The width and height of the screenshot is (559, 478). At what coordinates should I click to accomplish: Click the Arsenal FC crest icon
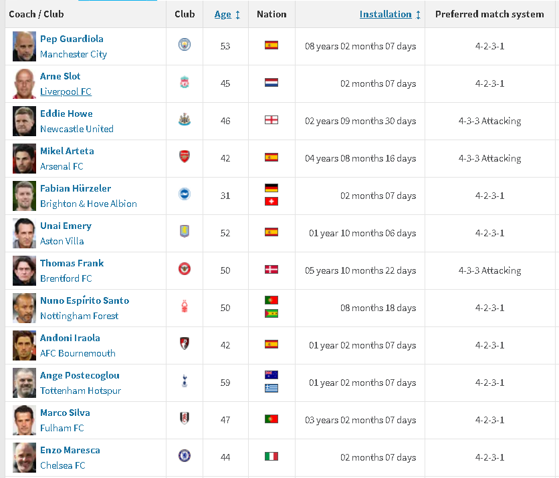(x=185, y=157)
